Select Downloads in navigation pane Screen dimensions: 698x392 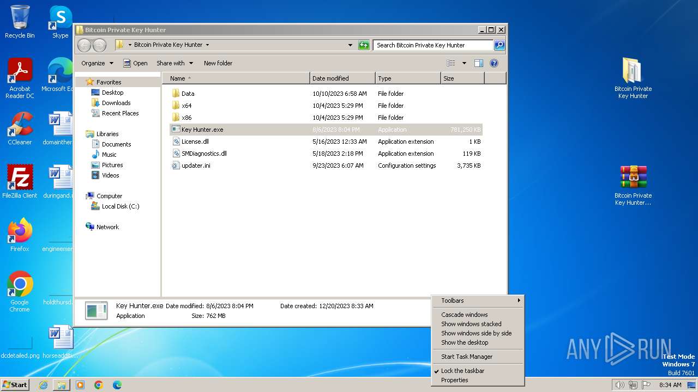coord(116,103)
